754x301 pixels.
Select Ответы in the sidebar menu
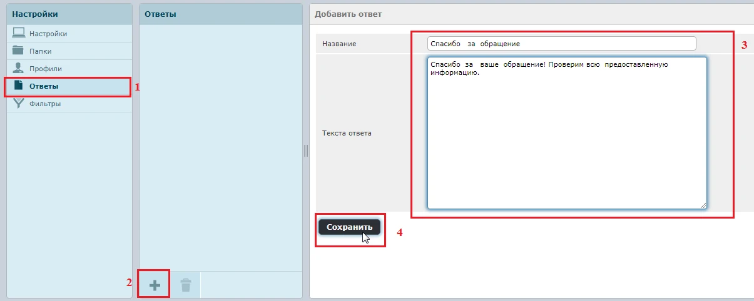[44, 86]
